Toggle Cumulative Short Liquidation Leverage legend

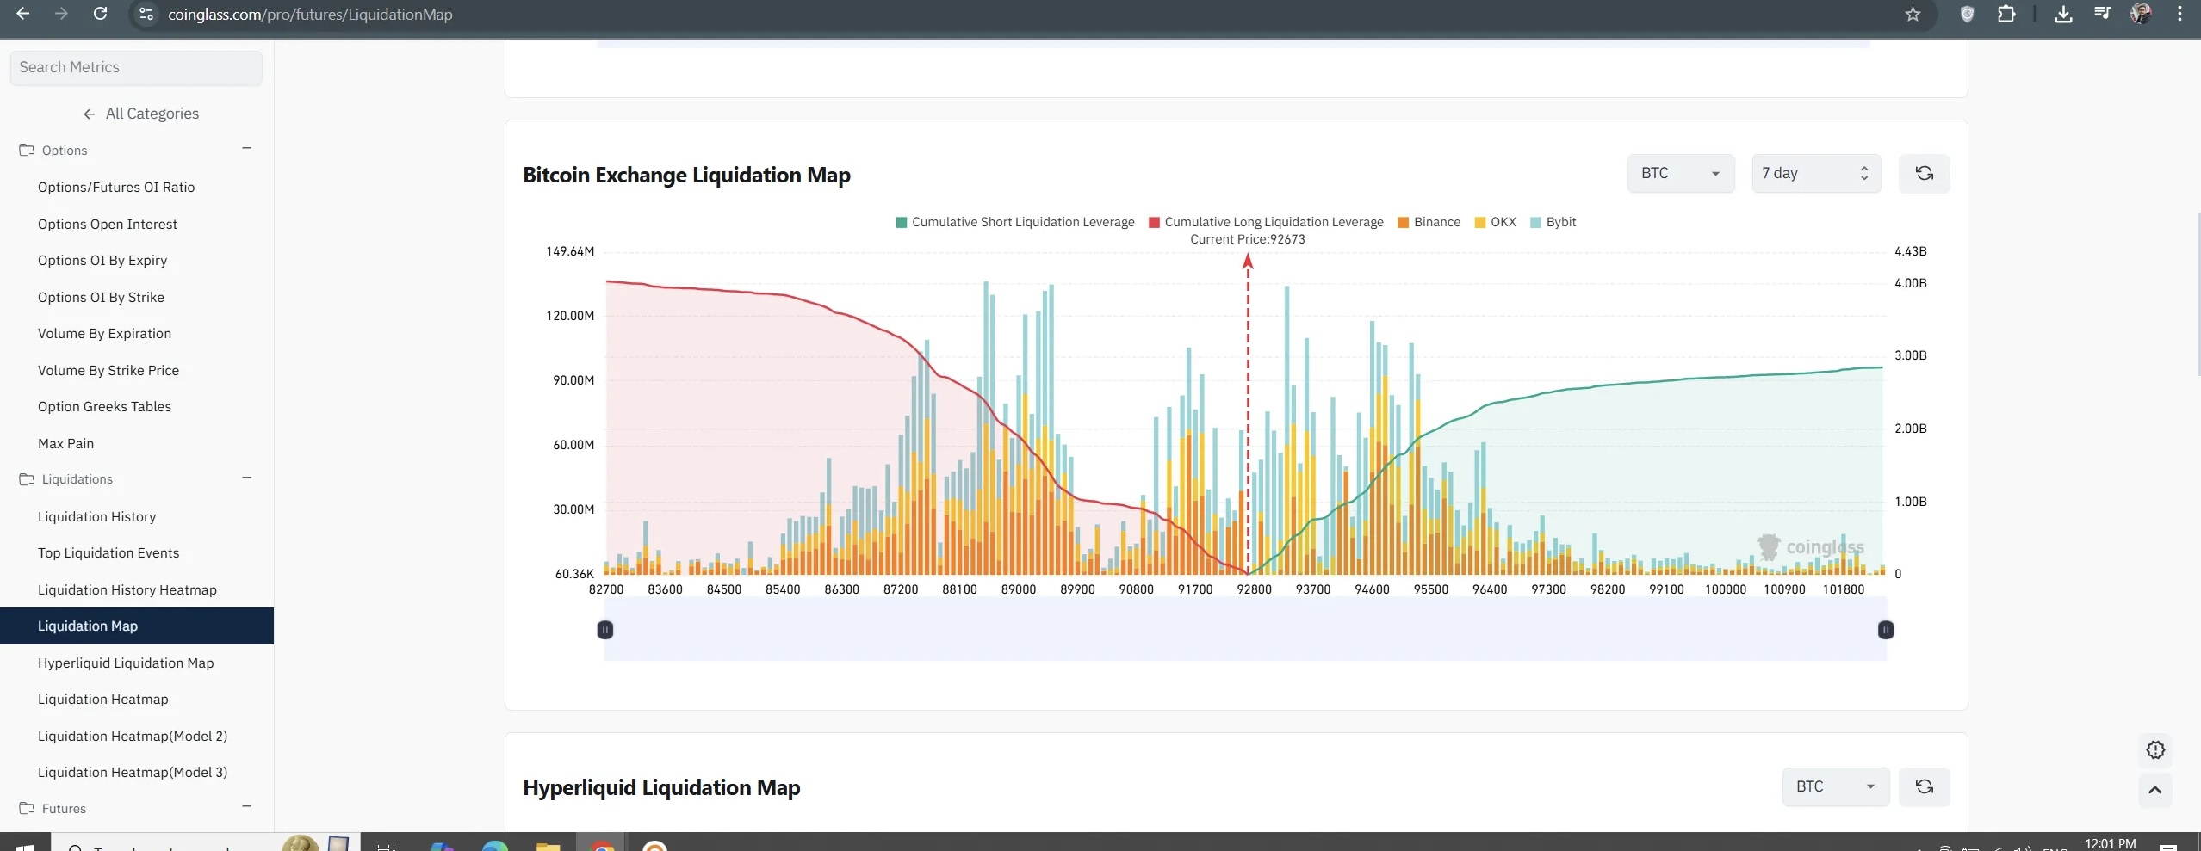pyautogui.click(x=1015, y=222)
